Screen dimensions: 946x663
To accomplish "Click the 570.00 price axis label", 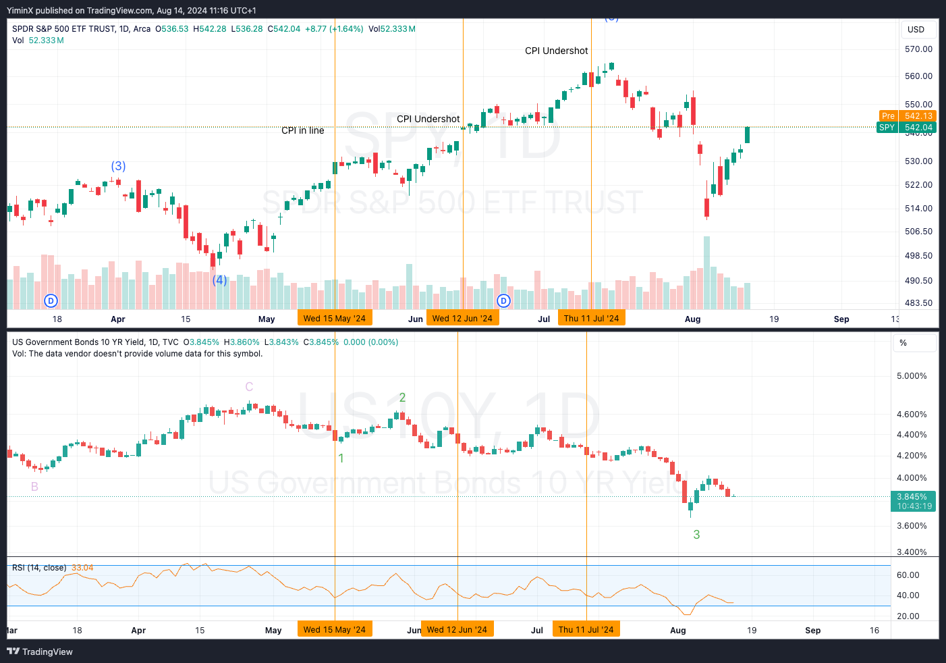I will pyautogui.click(x=918, y=49).
